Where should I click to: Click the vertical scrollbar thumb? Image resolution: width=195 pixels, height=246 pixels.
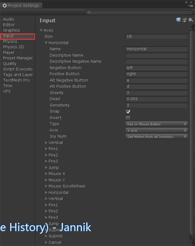tap(192, 133)
